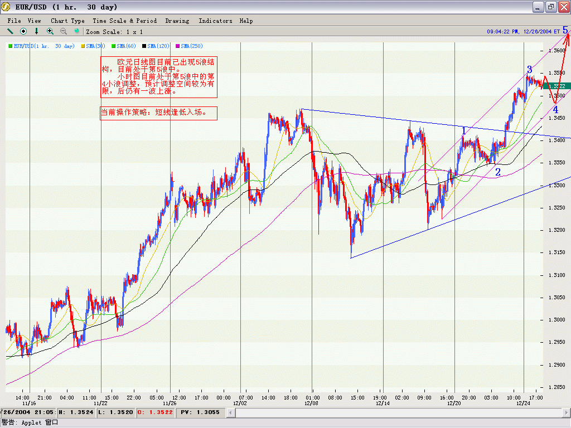This screenshot has height=428, width=571.
Task: Click the wave label 1 on chart
Action: (463, 130)
